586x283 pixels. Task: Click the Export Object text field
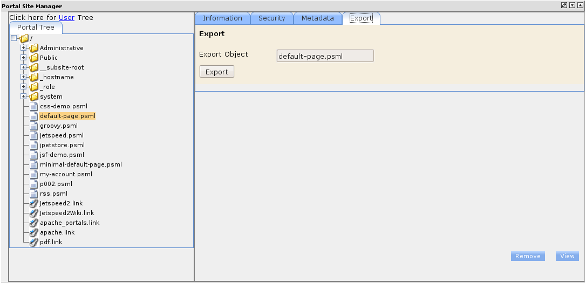coord(324,56)
